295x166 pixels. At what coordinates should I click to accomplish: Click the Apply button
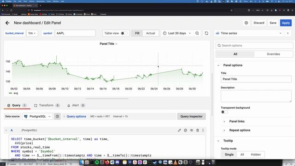pos(286,23)
